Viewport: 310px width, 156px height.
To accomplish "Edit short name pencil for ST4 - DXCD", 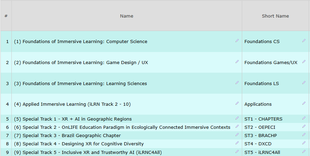I will pyautogui.click(x=304, y=143).
